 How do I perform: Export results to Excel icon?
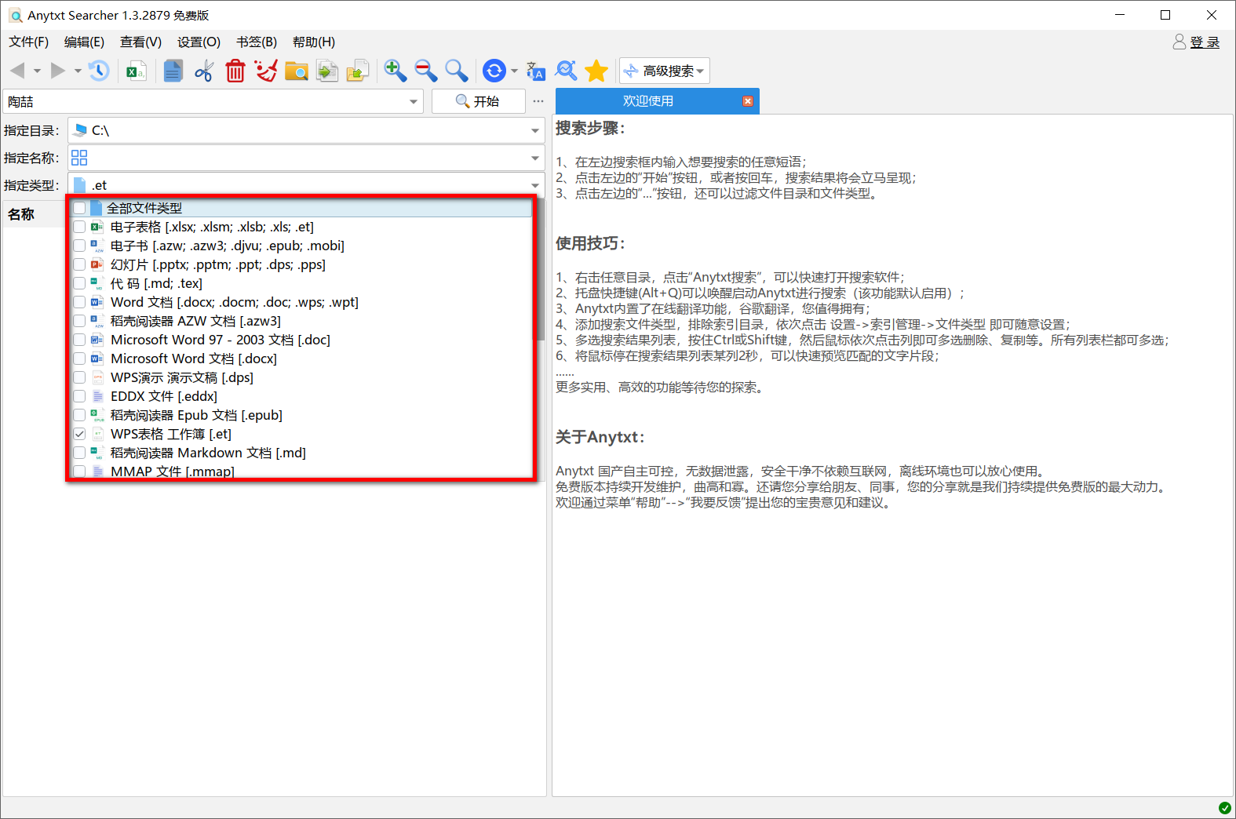[x=137, y=71]
